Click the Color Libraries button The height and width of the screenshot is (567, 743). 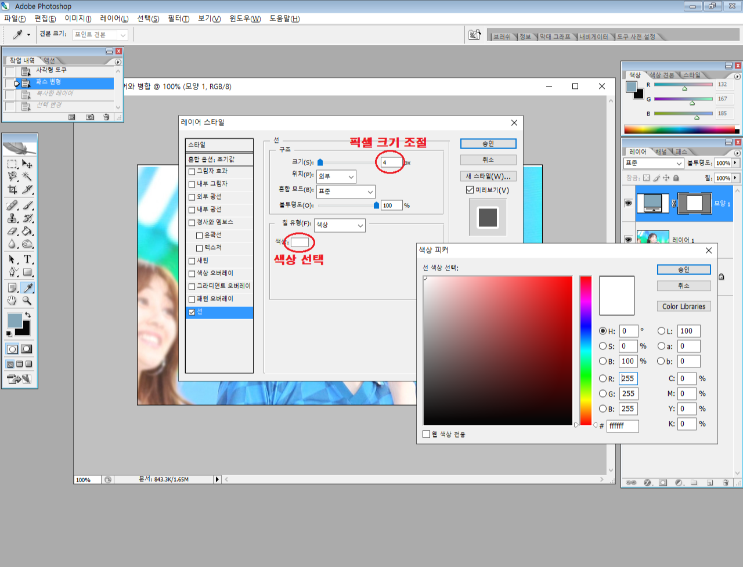684,306
